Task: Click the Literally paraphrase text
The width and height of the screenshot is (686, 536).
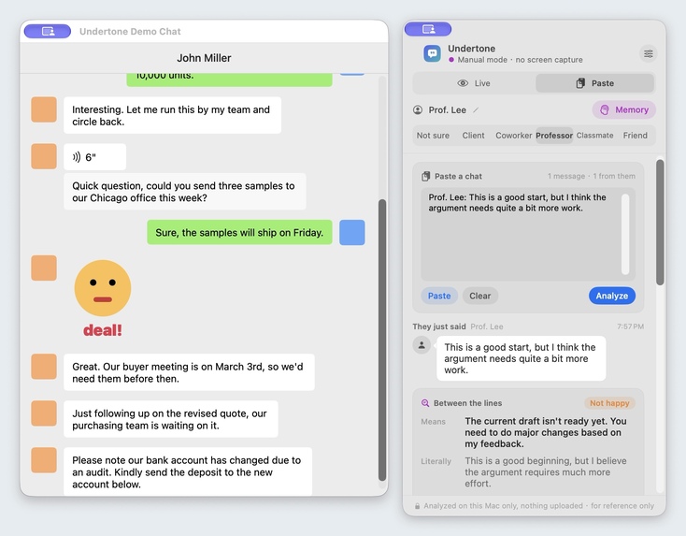Action: 546,472
